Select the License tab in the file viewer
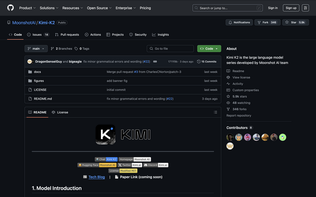 click(60, 112)
